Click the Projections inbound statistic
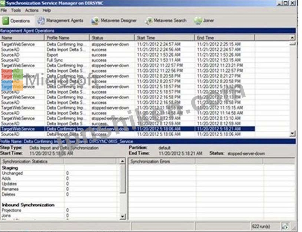The image size is (302, 232). click(x=11, y=210)
